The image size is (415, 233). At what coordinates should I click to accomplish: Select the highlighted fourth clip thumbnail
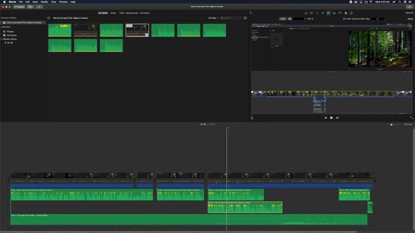tap(137, 30)
